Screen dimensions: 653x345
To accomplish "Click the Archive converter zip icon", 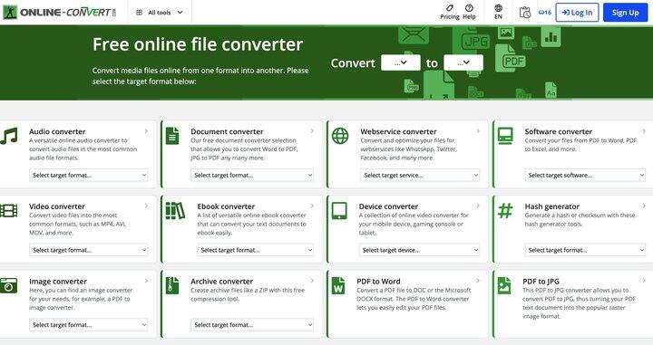I will point(172,285).
